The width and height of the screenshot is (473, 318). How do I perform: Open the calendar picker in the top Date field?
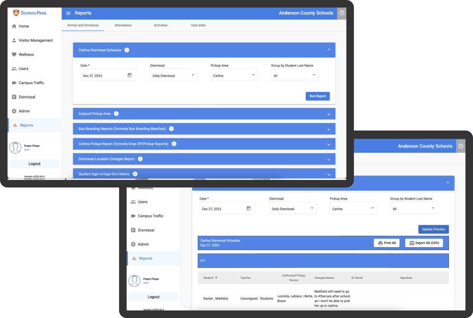pyautogui.click(x=129, y=75)
